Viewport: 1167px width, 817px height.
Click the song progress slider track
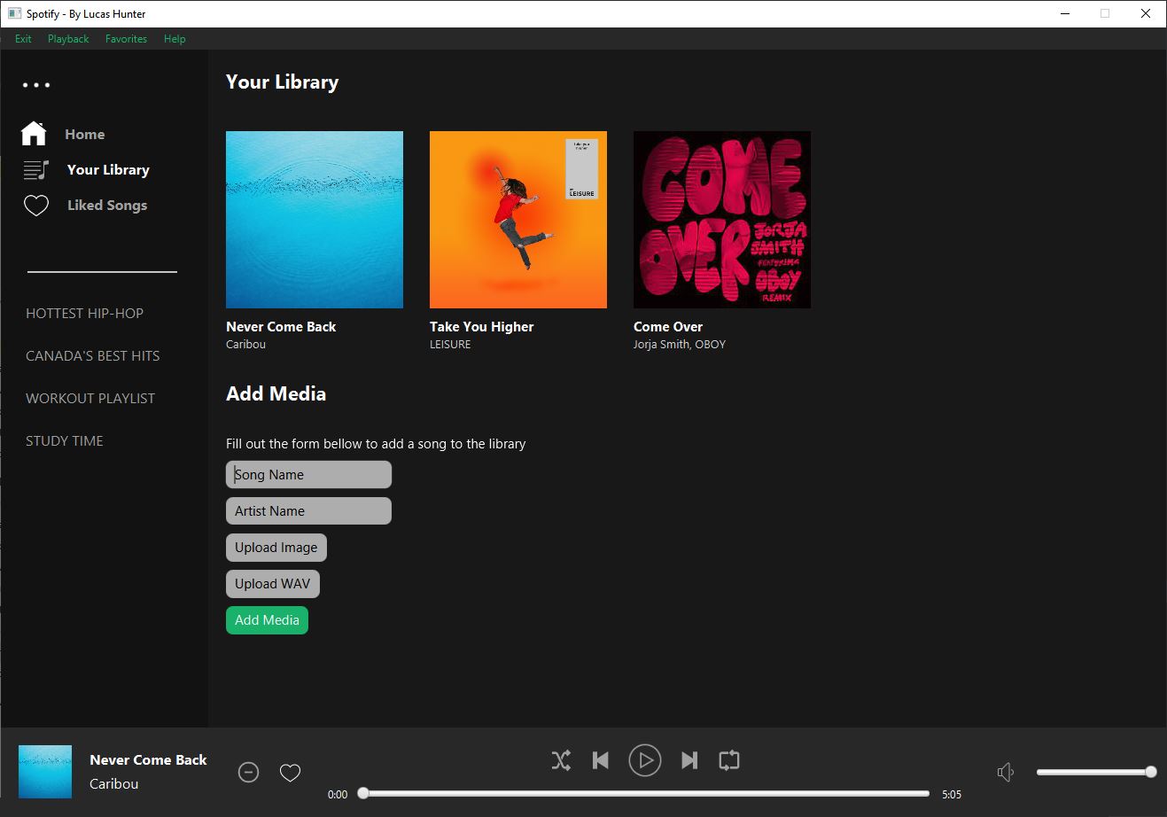(645, 794)
